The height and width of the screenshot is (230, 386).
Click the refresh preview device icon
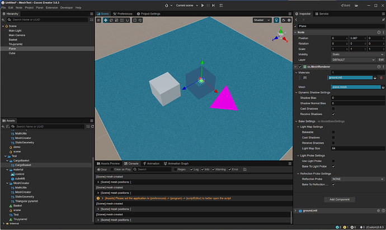click(x=221, y=6)
